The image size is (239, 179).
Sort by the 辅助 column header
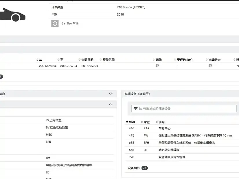157,60
